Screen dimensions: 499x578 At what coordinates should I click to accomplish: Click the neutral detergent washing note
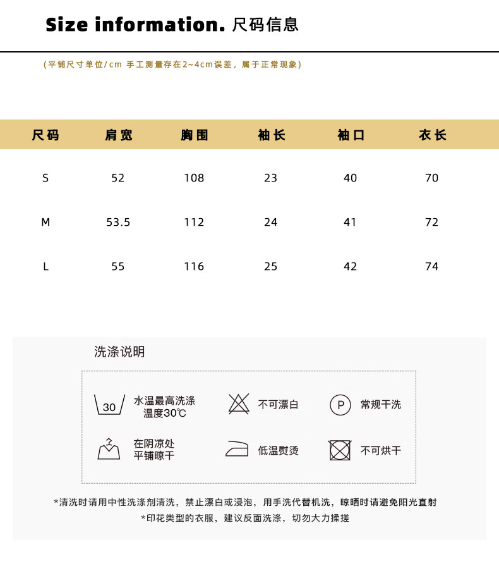point(245,503)
